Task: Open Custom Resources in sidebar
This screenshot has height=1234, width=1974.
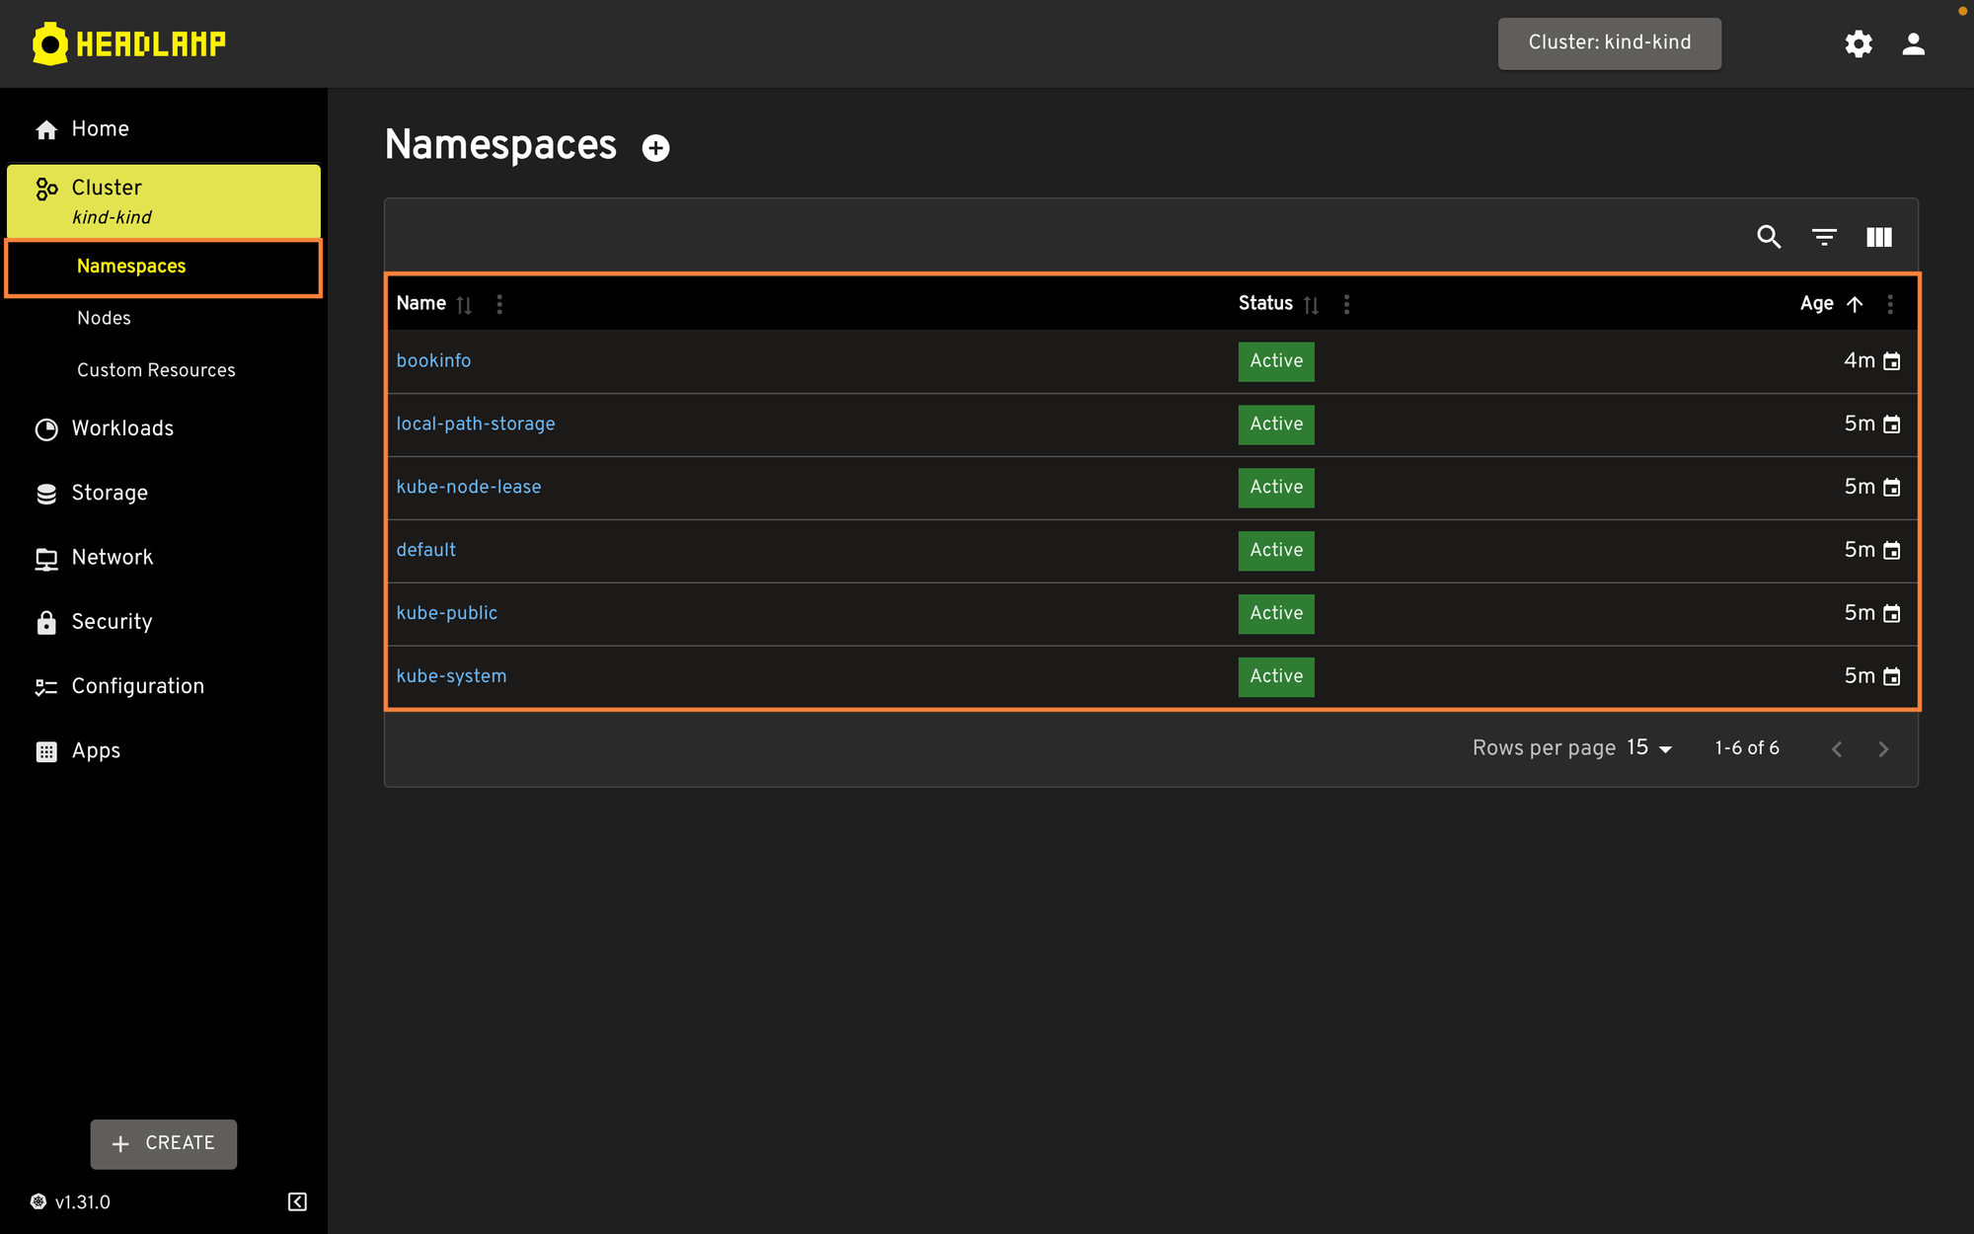Action: tap(164, 370)
